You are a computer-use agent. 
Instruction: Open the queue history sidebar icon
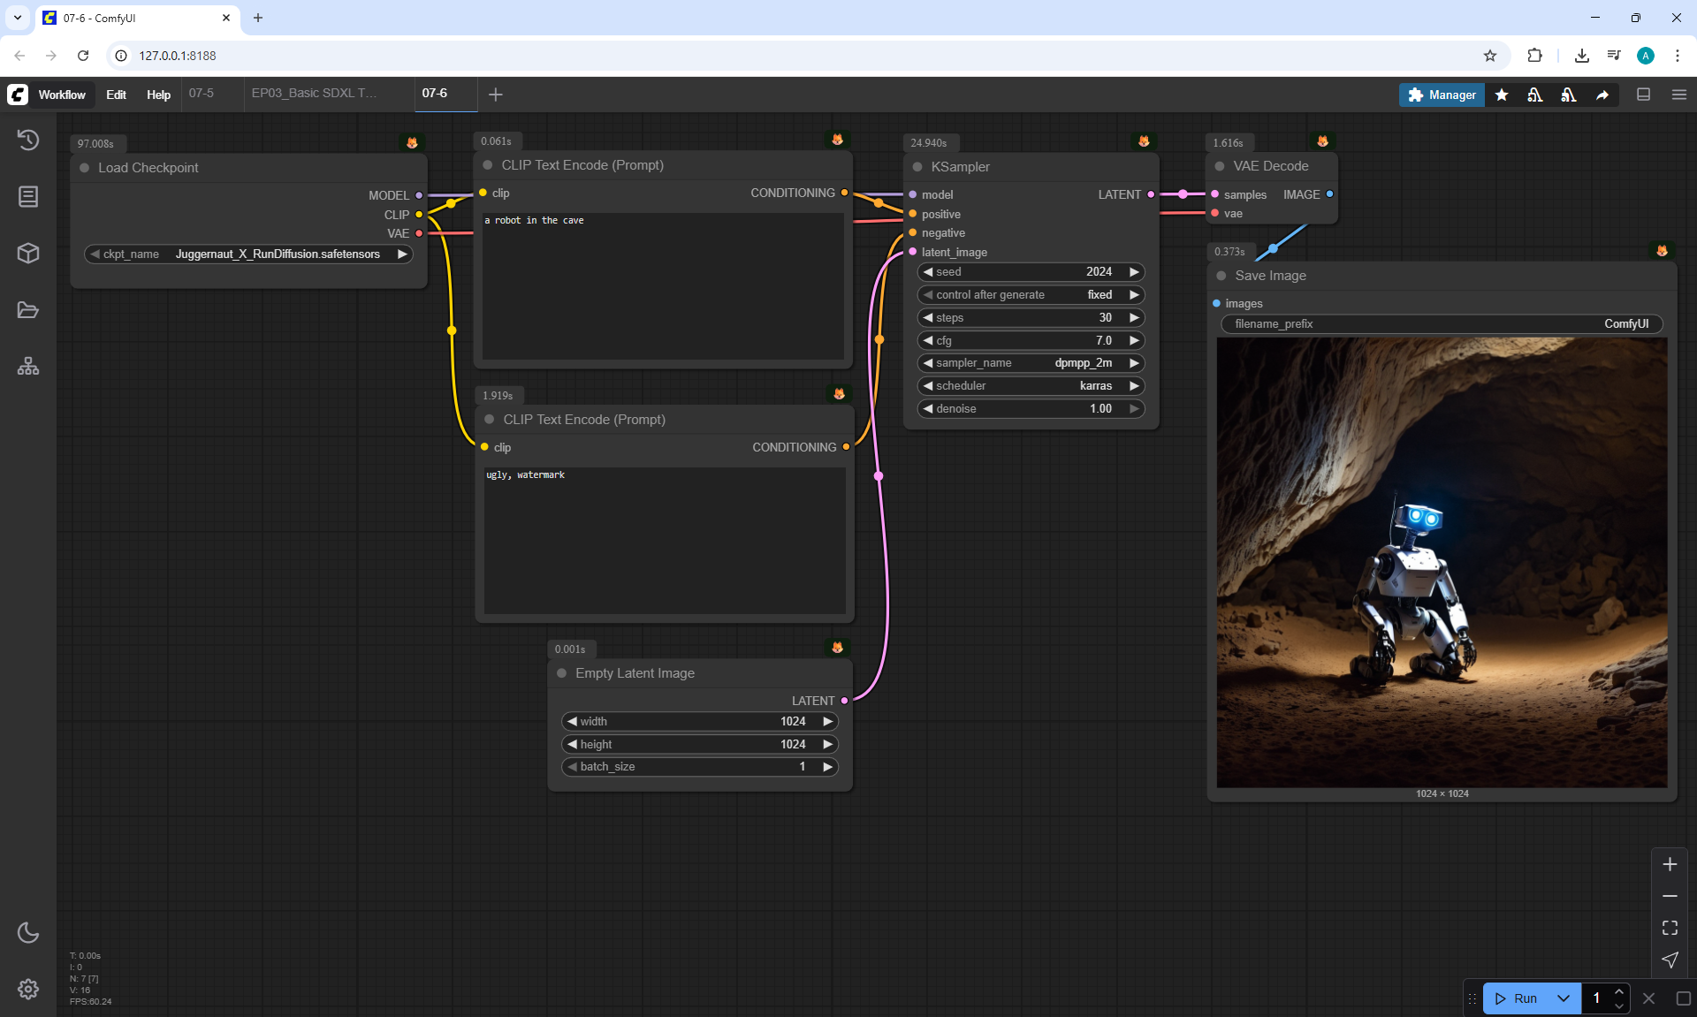point(28,140)
